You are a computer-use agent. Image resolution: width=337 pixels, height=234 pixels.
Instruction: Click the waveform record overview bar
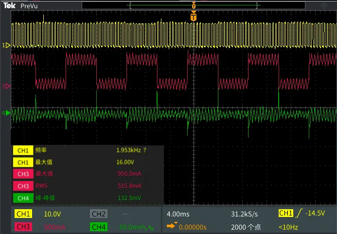[194, 5]
